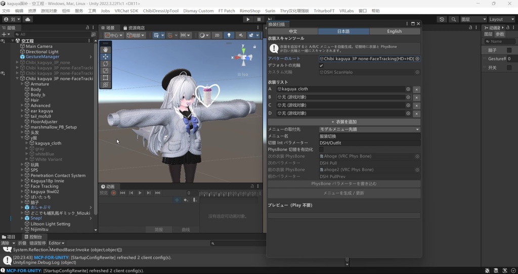Image resolution: width=518 pixels, height=274 pixels.
Task: Expand the Face Tracking tree item
Action: tap(22, 186)
